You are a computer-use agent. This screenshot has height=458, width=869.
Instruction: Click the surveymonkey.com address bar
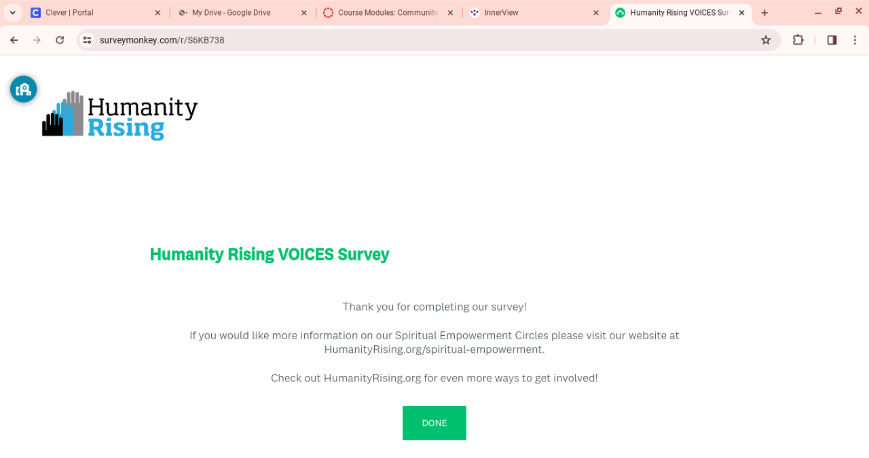(x=407, y=40)
